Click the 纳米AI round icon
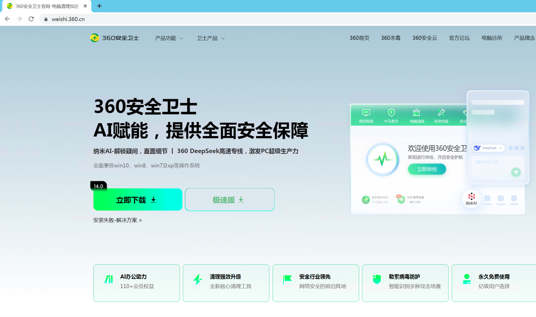Image resolution: width=536 pixels, height=317 pixels. 471,199
